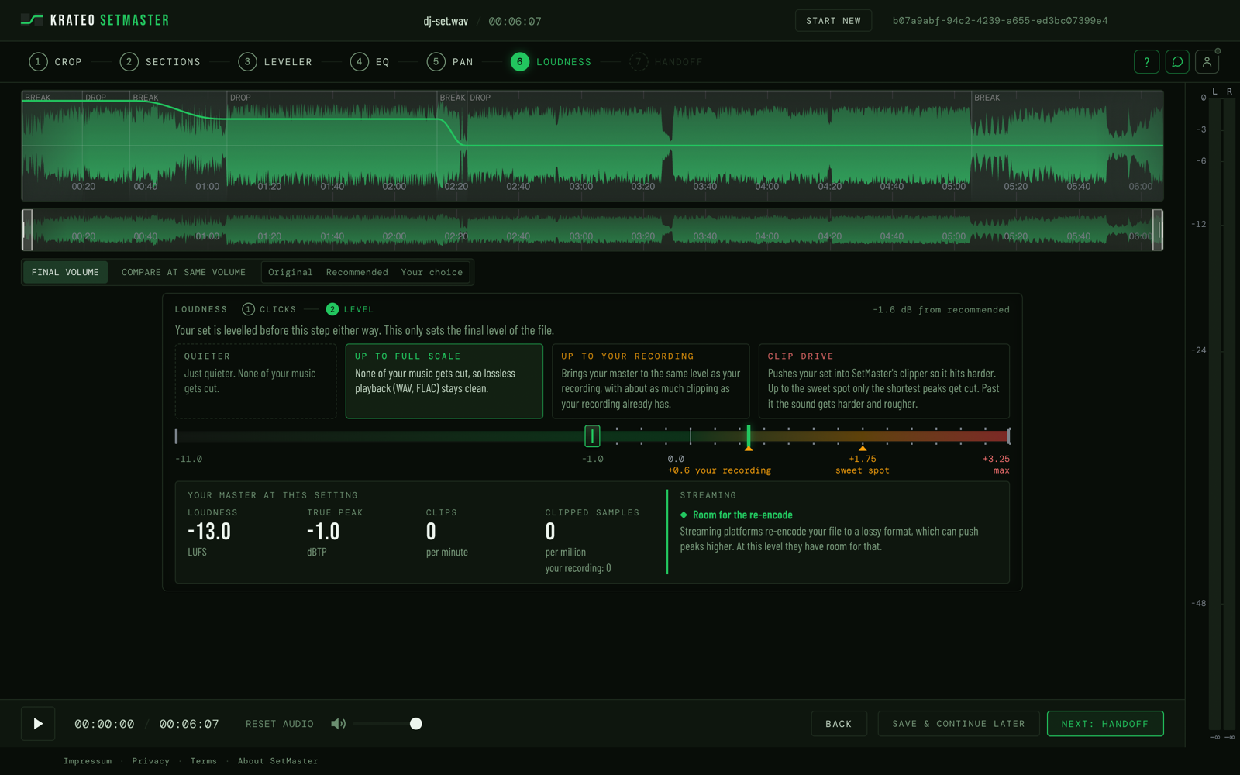Screen dimensions: 1240x775
Task: Select the Quieter level card
Action: 256,381
